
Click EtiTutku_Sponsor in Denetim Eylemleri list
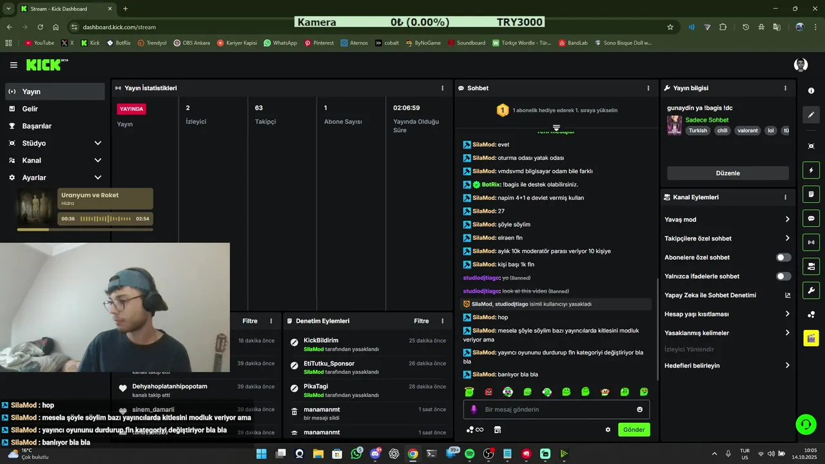pos(329,363)
